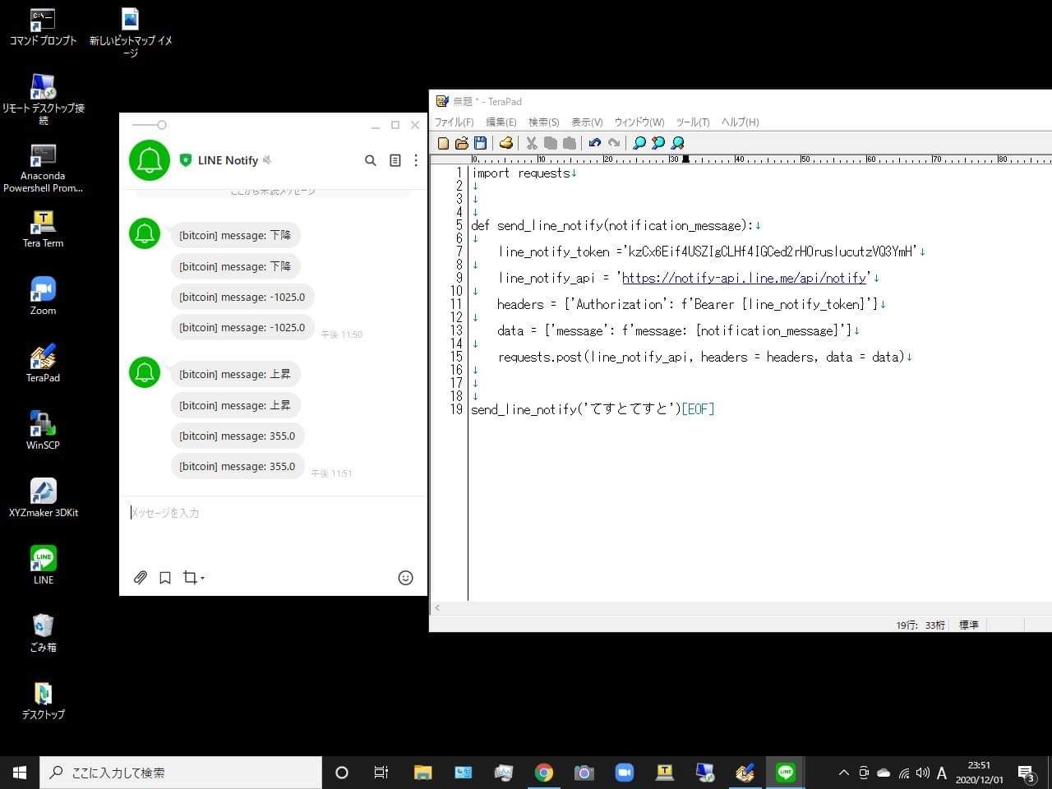Image resolution: width=1052 pixels, height=789 pixels.
Task: Open a file with TeraPad's folder icon
Action: click(x=462, y=143)
